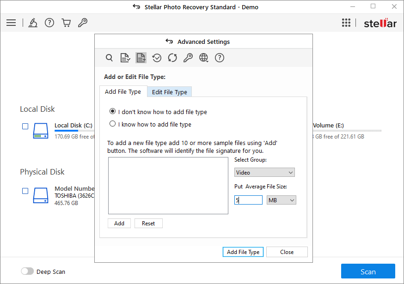Click '465.76 GB' physical disk size text
The height and width of the screenshot is (284, 404).
point(66,203)
